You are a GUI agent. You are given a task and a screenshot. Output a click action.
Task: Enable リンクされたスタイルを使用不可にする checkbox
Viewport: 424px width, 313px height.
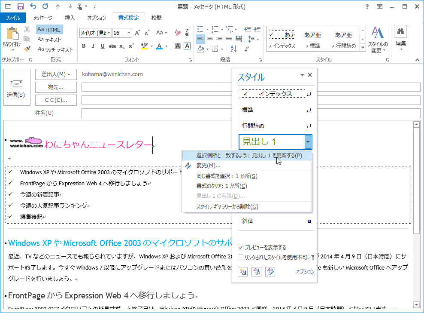(x=240, y=258)
